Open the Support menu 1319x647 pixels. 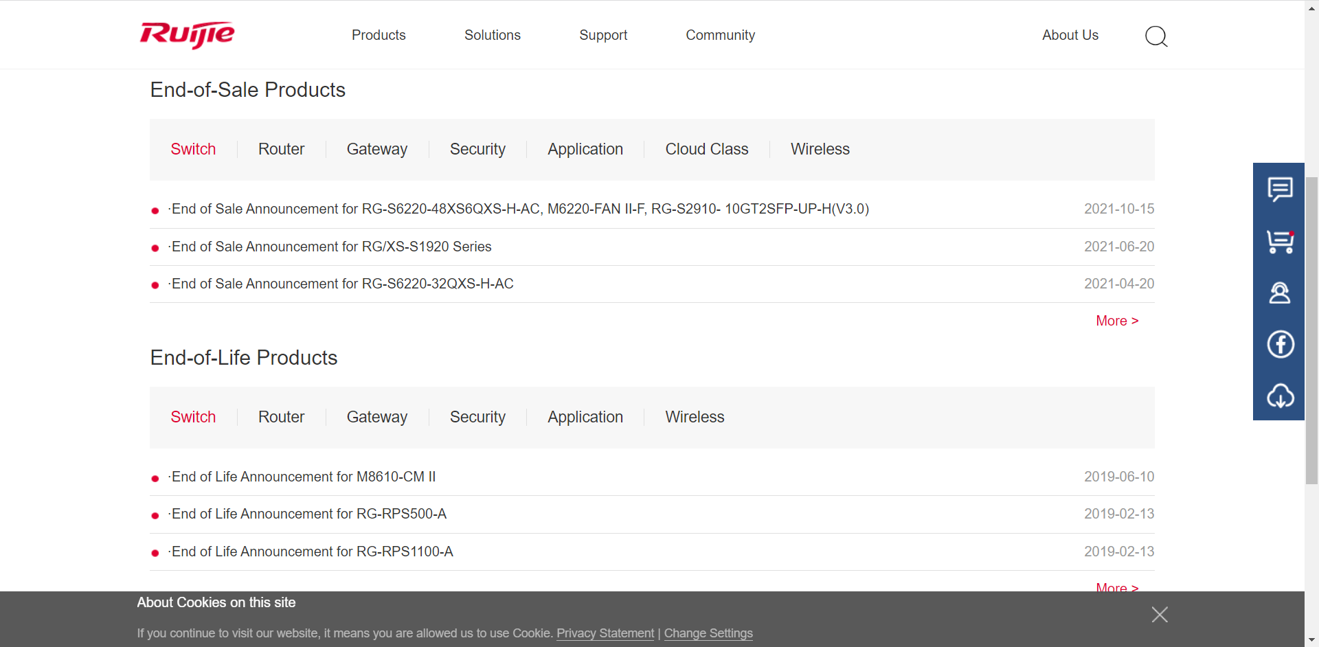[x=603, y=35]
